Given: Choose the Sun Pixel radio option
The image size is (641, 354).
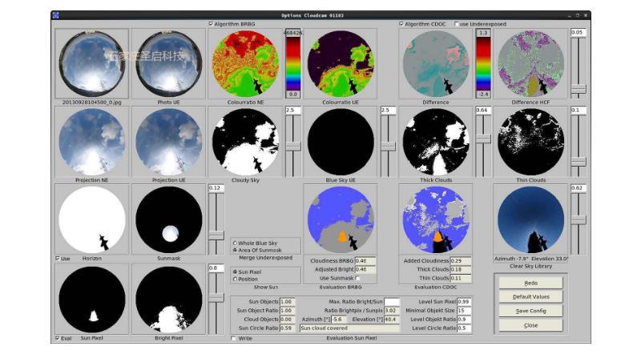Looking at the screenshot, I should coord(235,272).
